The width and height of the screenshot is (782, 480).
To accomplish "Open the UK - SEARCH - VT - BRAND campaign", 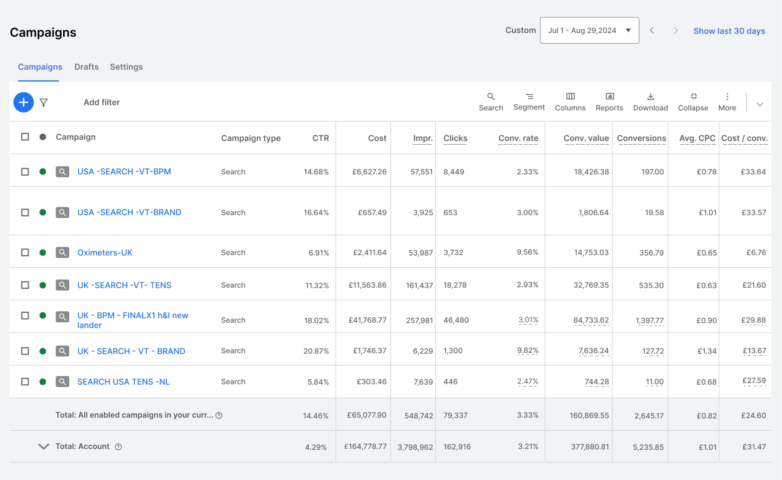I will [x=131, y=351].
